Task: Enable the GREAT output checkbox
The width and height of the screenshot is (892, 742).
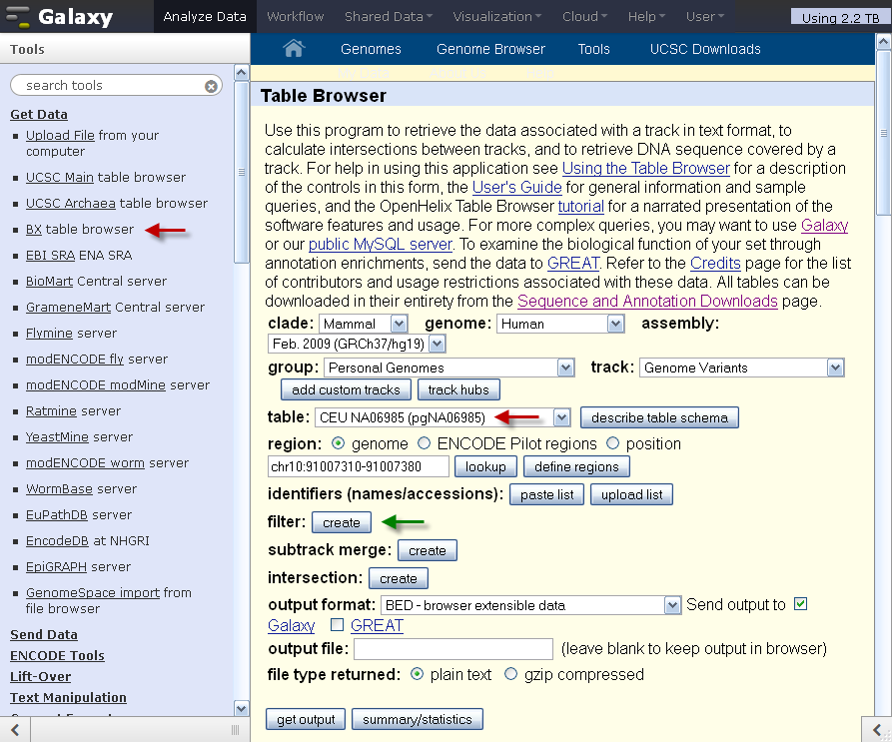Action: click(338, 625)
